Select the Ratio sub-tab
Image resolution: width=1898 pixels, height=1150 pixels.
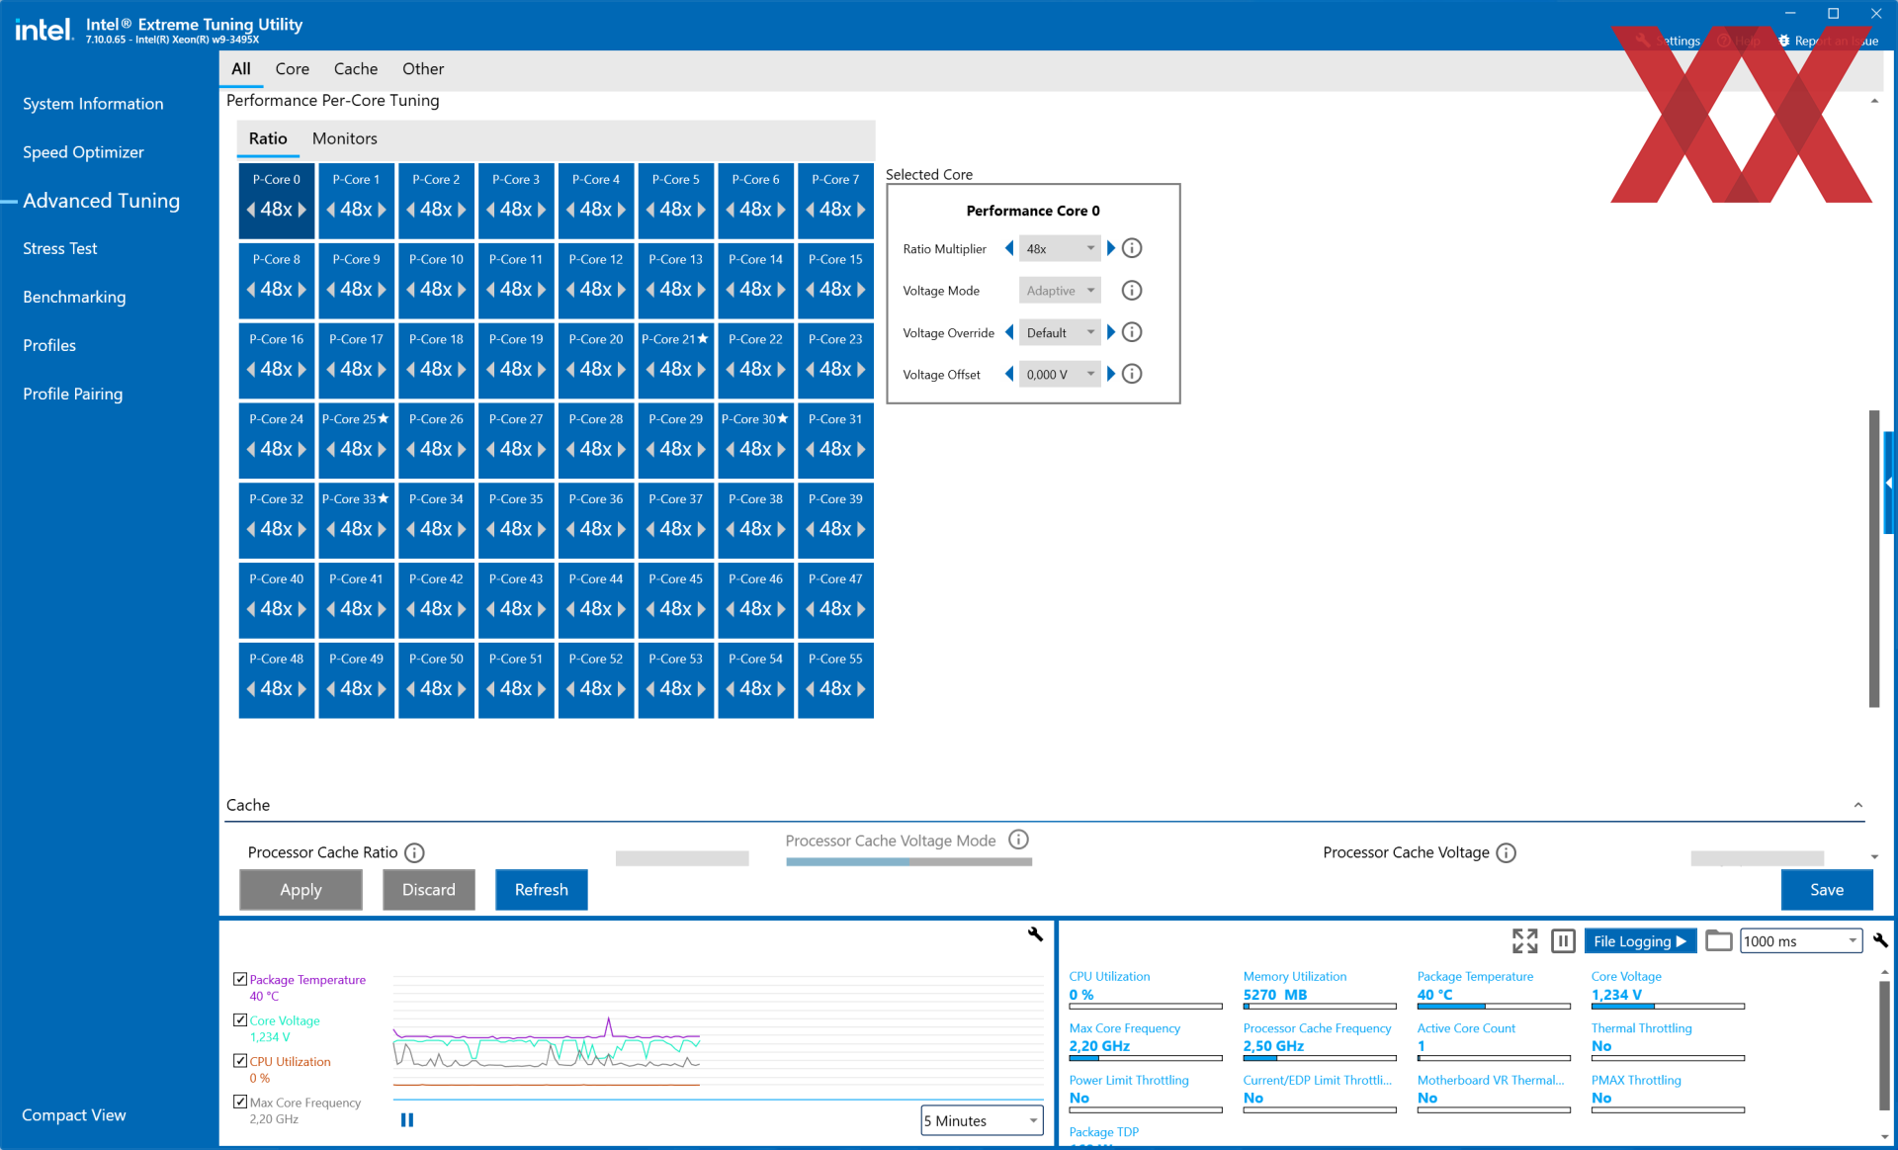pyautogui.click(x=268, y=138)
